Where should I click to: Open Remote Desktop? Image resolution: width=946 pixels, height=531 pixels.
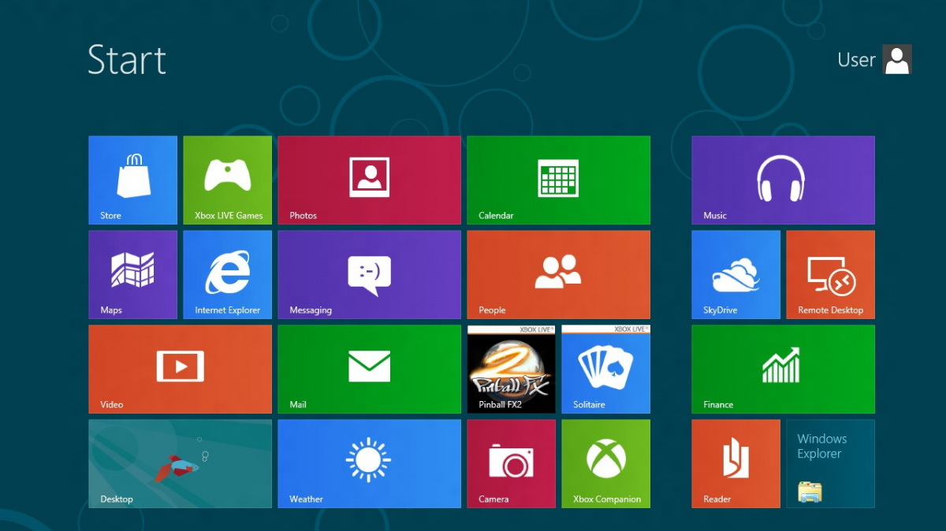[x=830, y=274]
